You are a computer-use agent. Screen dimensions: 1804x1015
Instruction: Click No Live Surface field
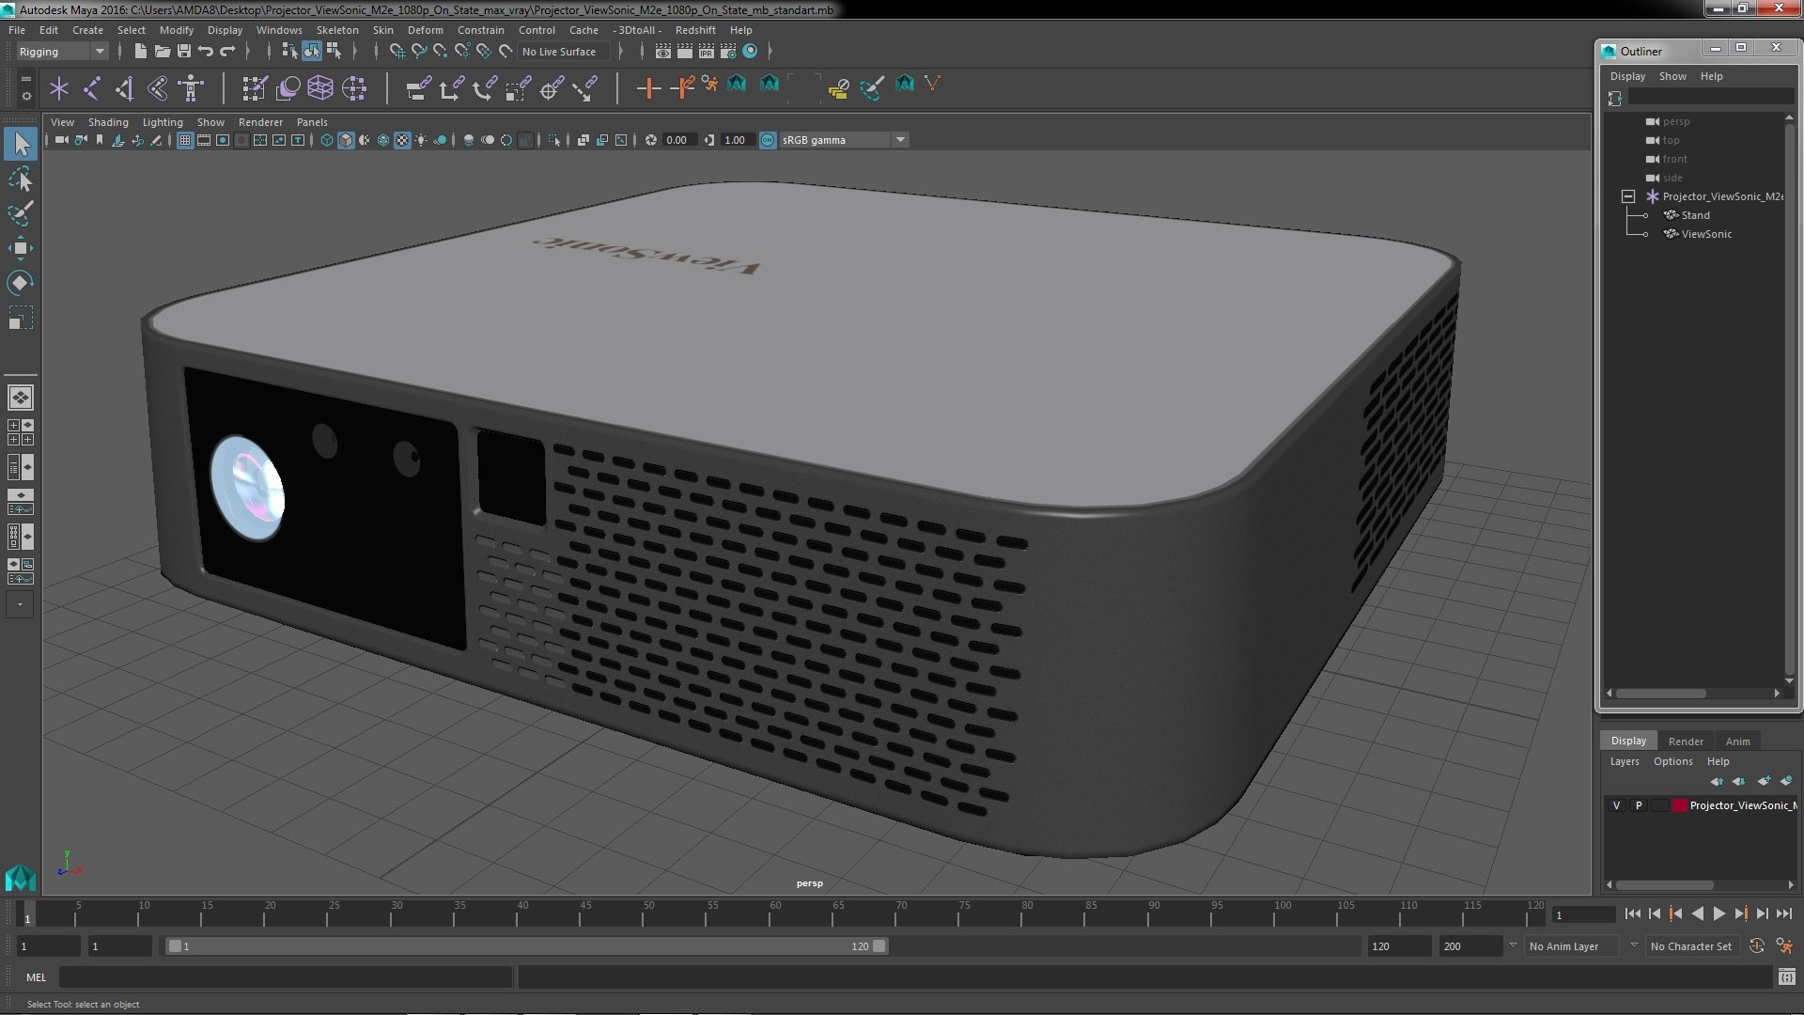564,52
